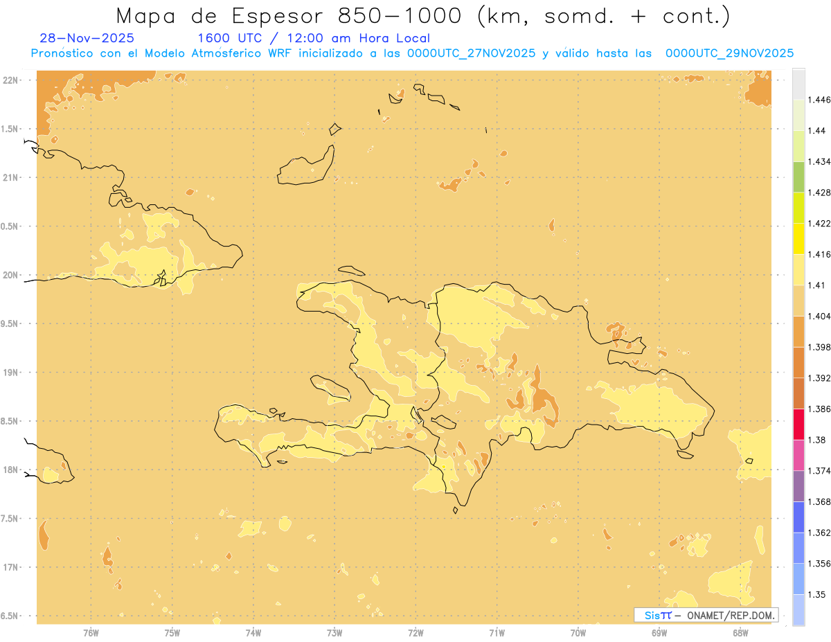This screenshot has width=831, height=642.
Task: Select legend value 1.398
Action: [819, 347]
